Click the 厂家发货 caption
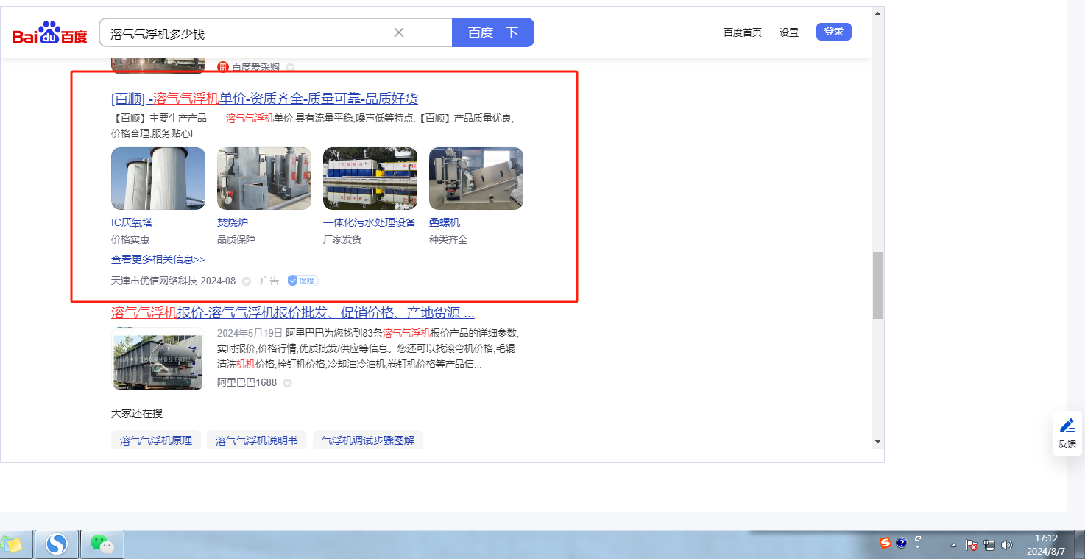Viewport: 1085px width, 559px height. [342, 239]
